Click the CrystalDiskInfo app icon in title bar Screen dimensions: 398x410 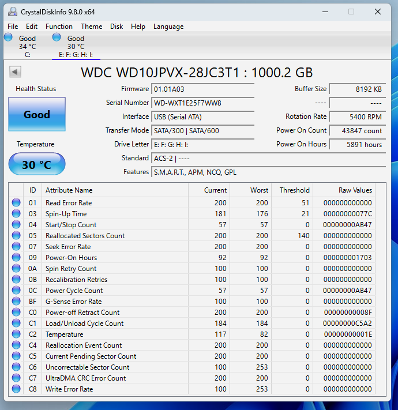[13, 12]
